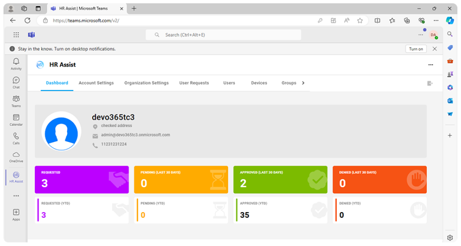Dismiss the desktop notifications banner
Screen dimensions: 461x246
click(x=435, y=49)
